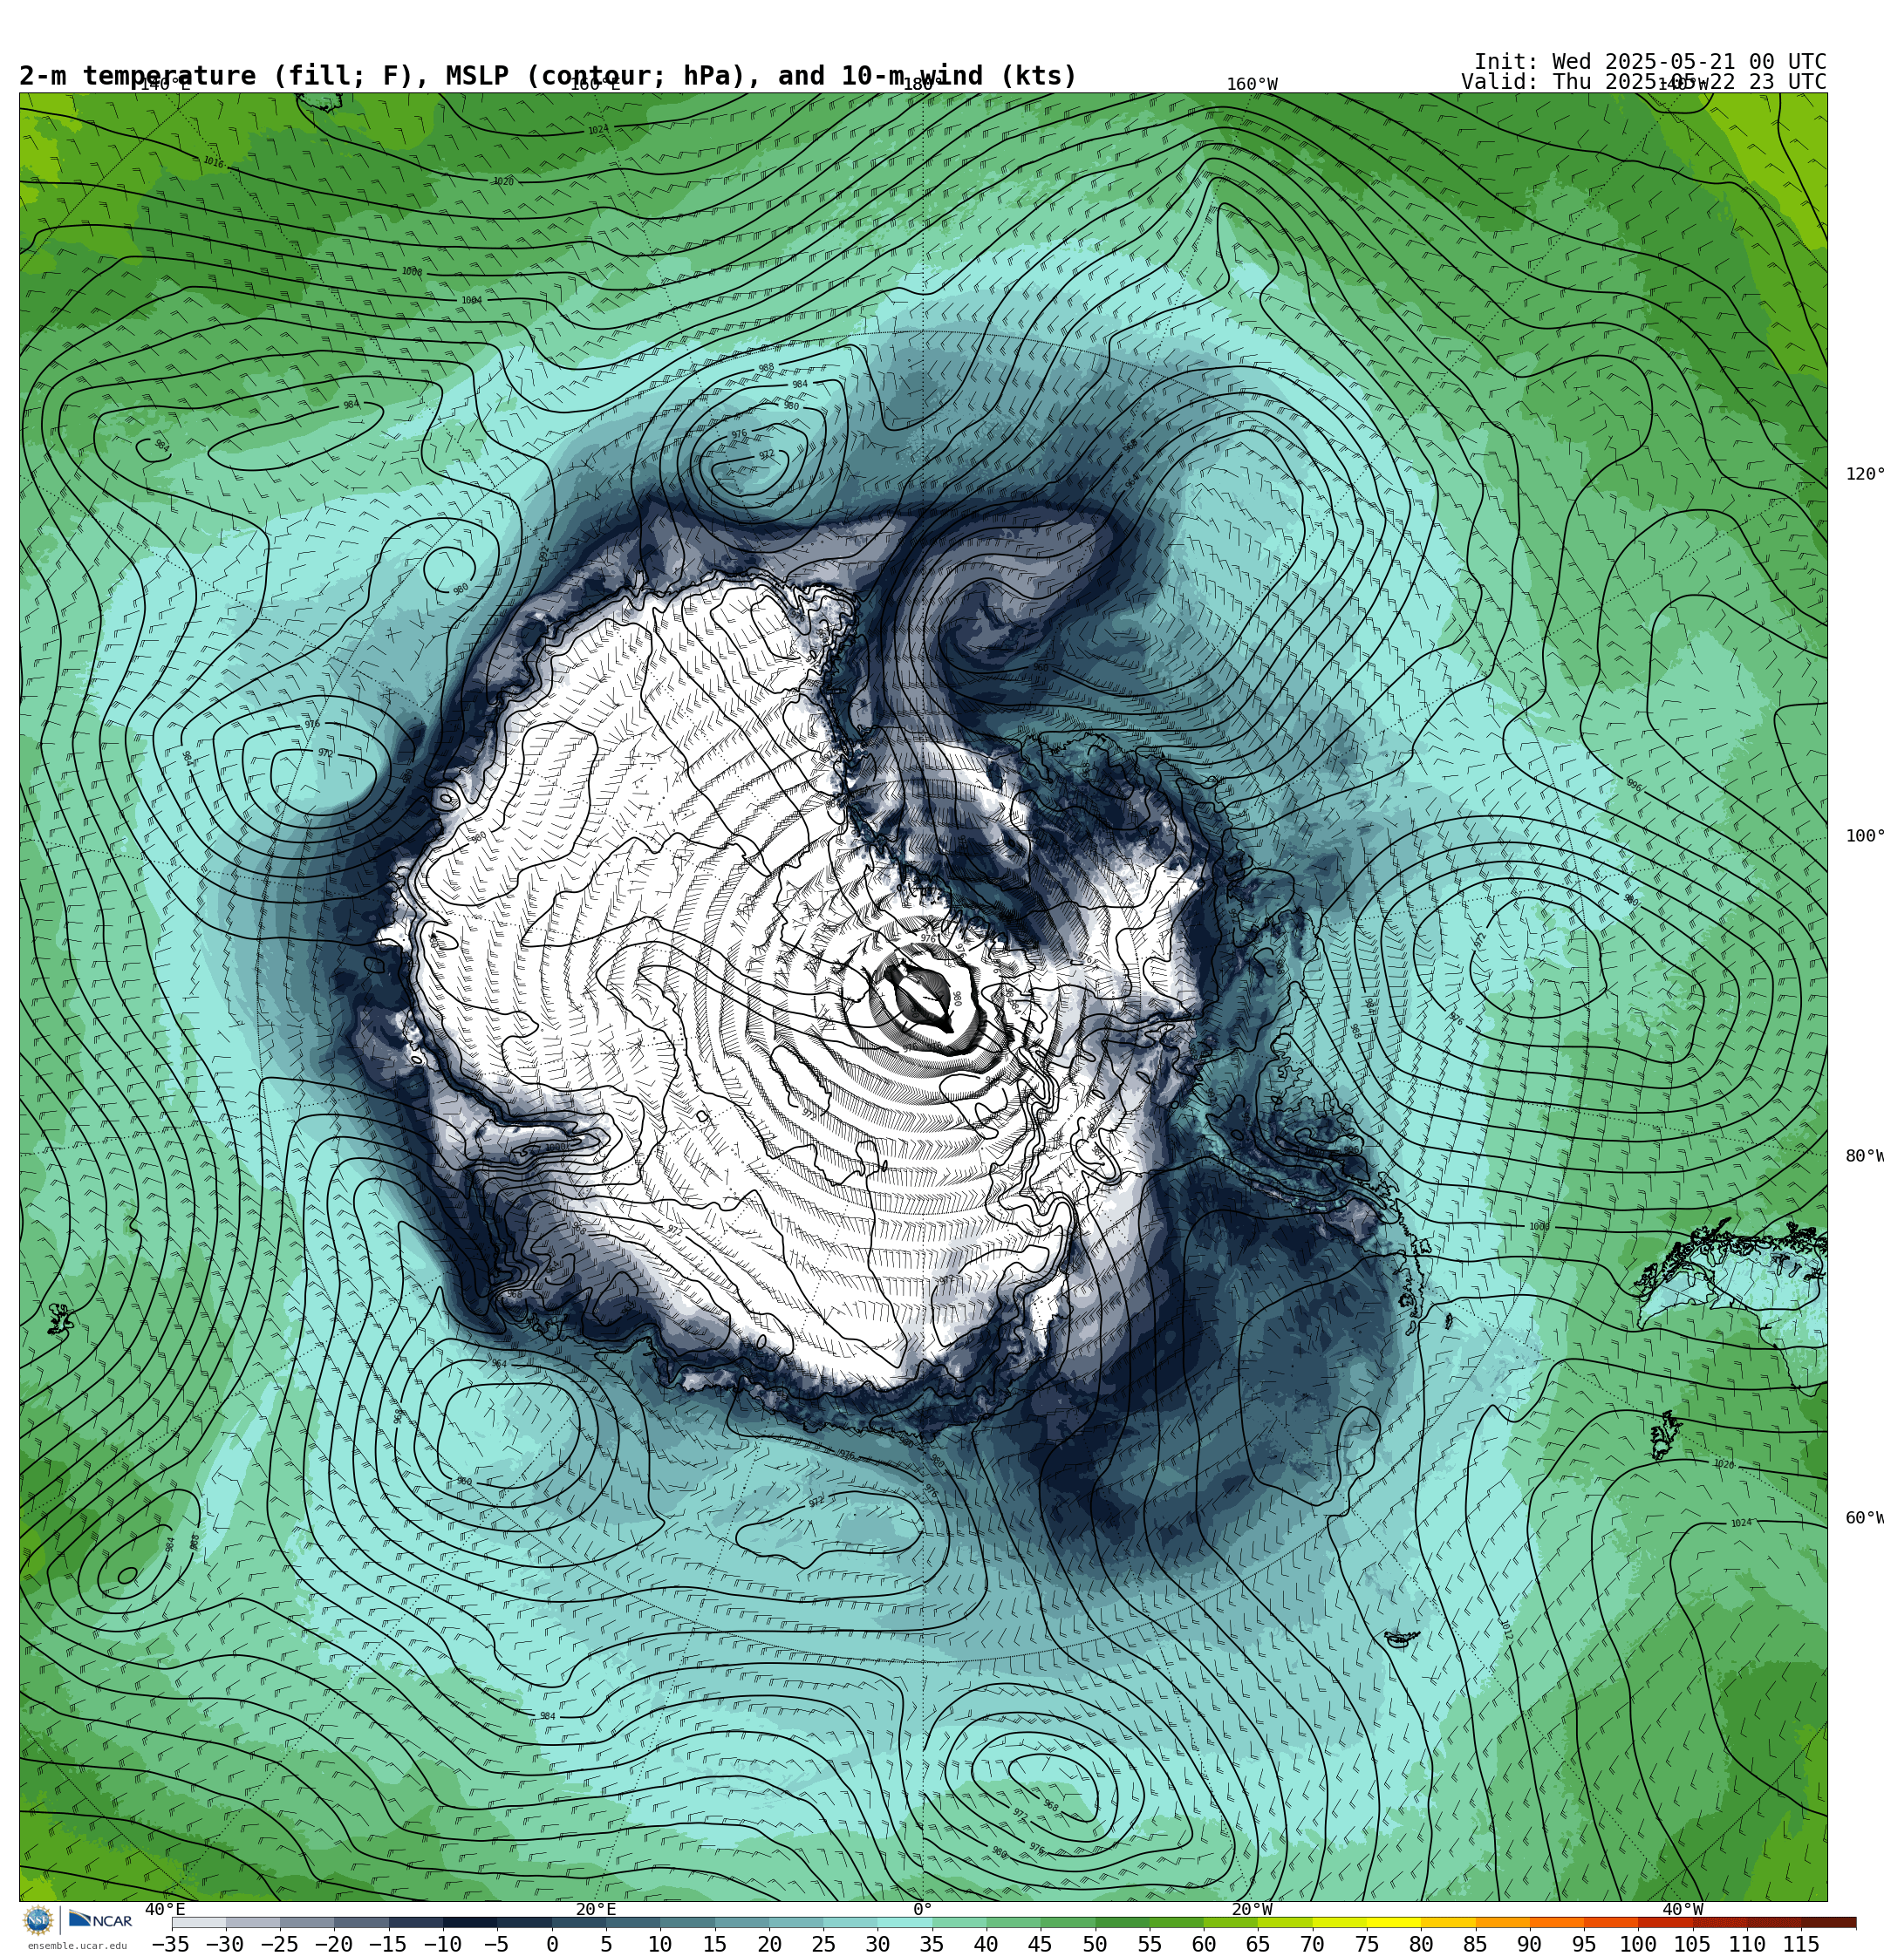Image resolution: width=1884 pixels, height=1956 pixels.
Task: Click the darkest navy swatch between -10 and -5
Action: click(x=470, y=1922)
